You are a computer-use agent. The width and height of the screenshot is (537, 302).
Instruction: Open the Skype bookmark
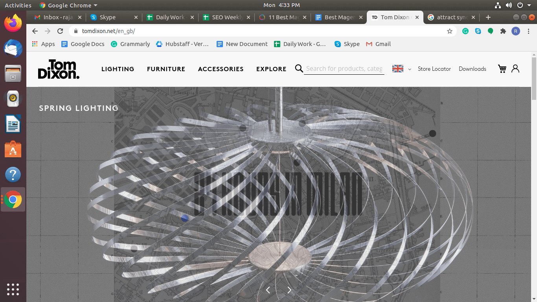pos(347,44)
